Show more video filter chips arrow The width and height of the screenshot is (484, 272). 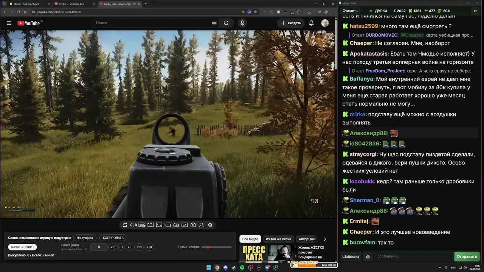(325, 239)
